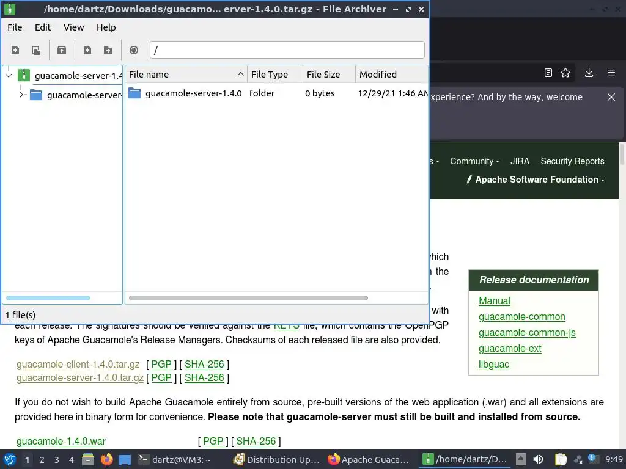The image size is (626, 469).
Task: Click the File Size column header
Action: [329, 74]
